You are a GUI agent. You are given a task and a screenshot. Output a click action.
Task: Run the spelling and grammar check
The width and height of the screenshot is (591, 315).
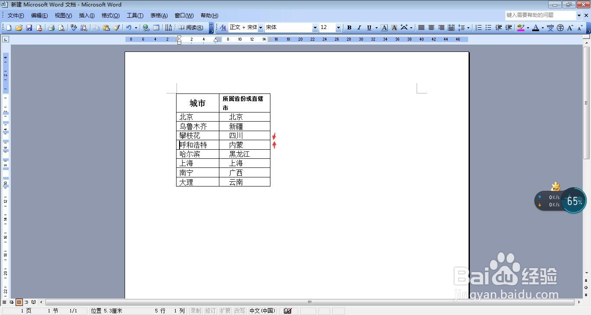[x=74, y=28]
